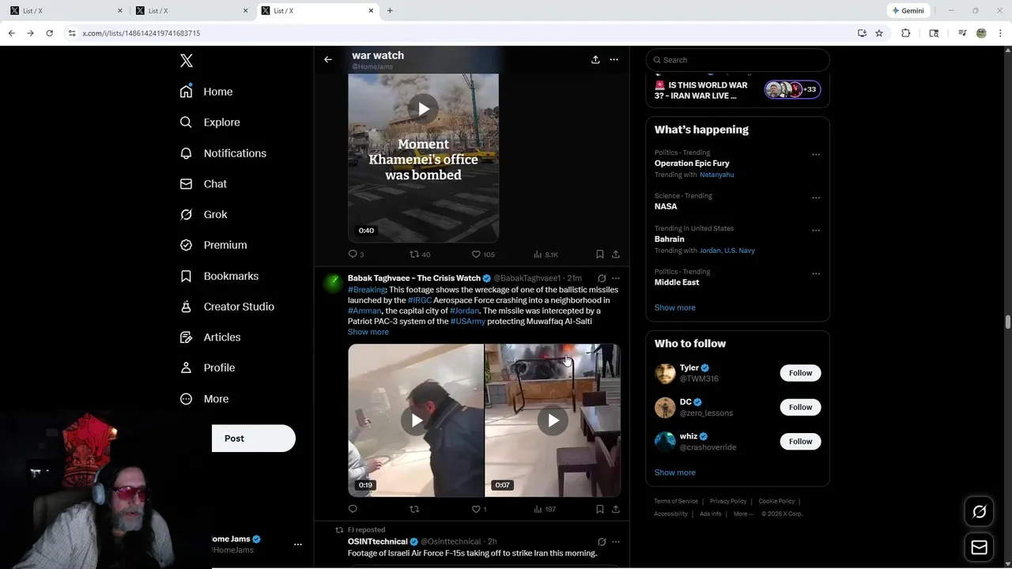Open the Grok floating button
This screenshot has height=569, width=1012.
click(979, 512)
